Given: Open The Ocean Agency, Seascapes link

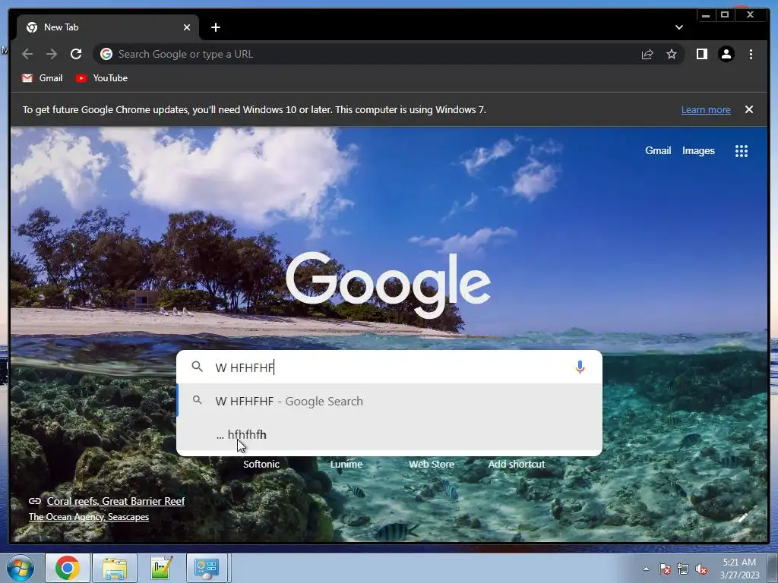Looking at the screenshot, I should click(89, 516).
